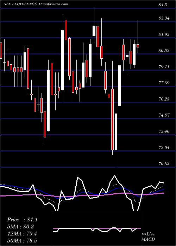The width and height of the screenshot is (176, 246).
Task: Select the 72.04 price axis label
Action: [x=164, y=148]
